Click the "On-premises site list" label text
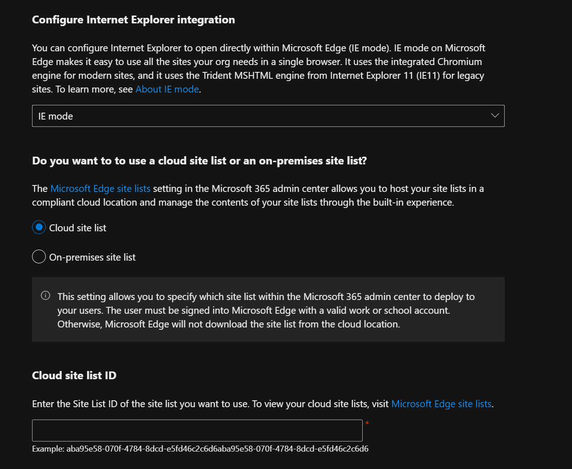 (92, 257)
